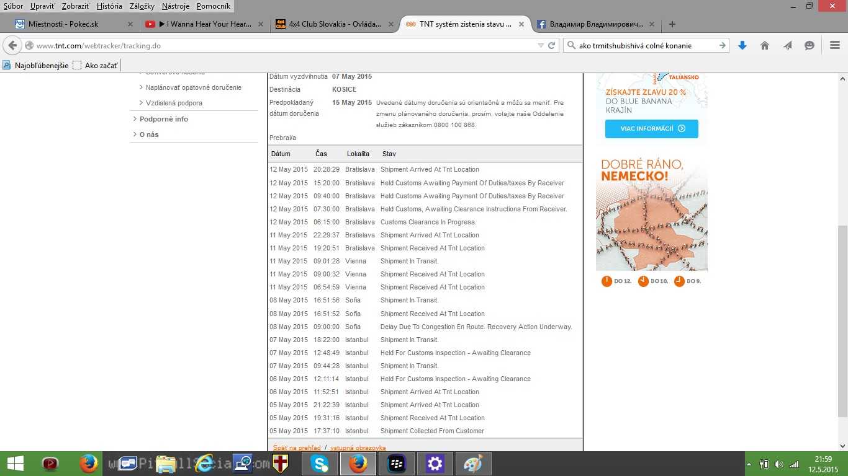Image resolution: width=848 pixels, height=476 pixels.
Task: Reload the TNT tracking page
Action: point(551,45)
